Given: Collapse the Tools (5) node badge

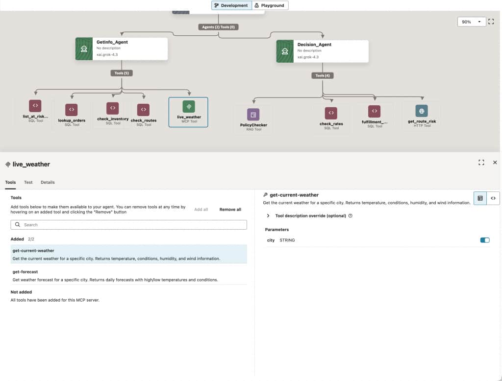Looking at the screenshot, I should [122, 73].
